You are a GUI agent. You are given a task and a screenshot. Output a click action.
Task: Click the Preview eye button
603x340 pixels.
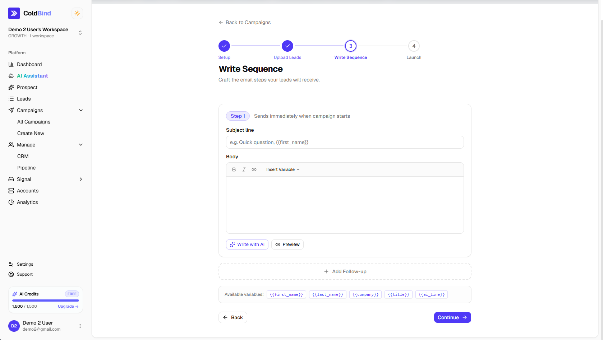click(x=287, y=244)
